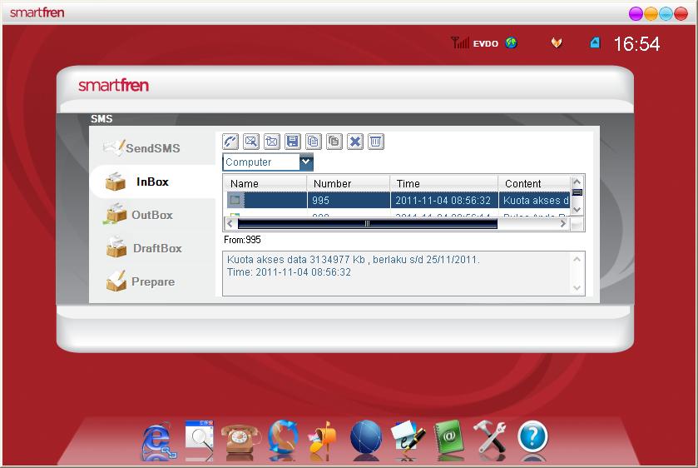Click the time cell 2011-11-04 08:56:32
This screenshot has height=468, width=698.
tap(443, 201)
